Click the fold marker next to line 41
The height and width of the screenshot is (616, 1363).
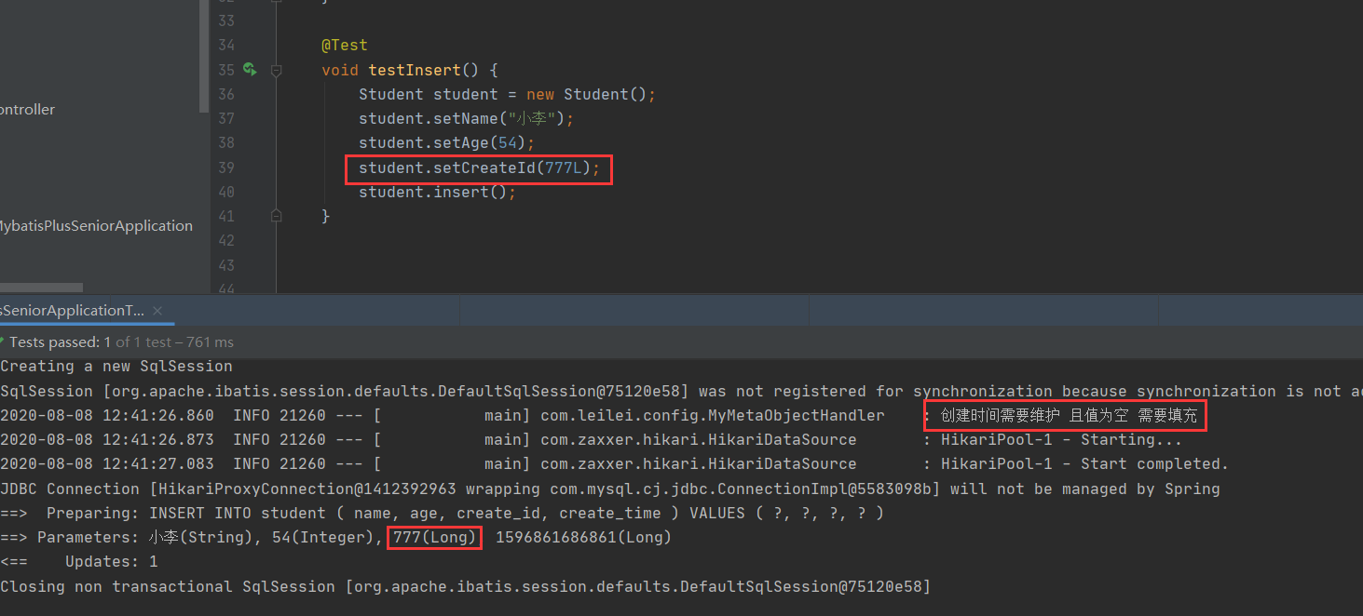[x=276, y=215]
